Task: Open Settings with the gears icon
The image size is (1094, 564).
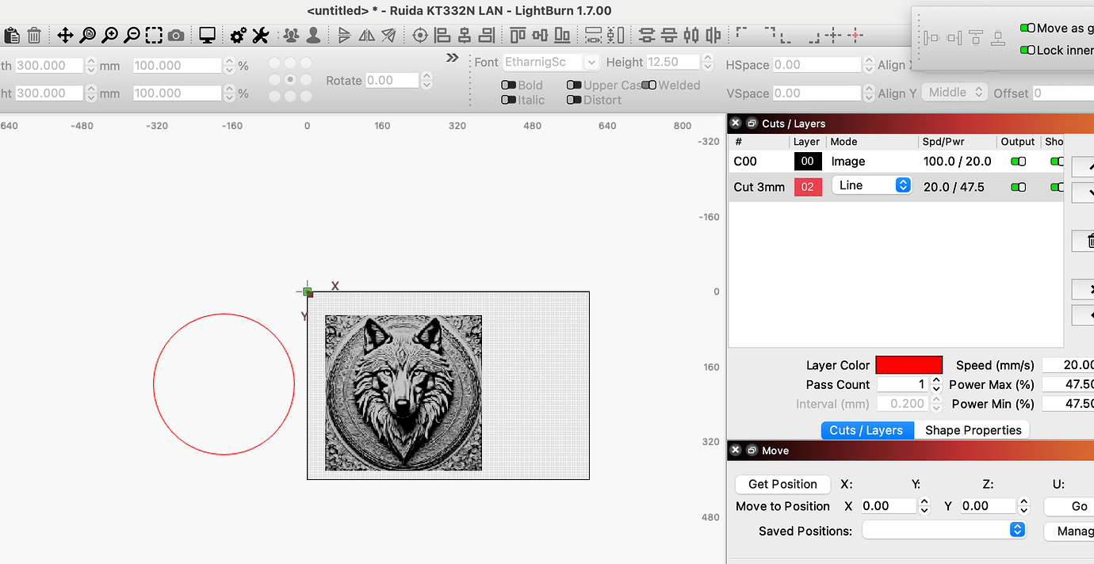Action: (238, 35)
